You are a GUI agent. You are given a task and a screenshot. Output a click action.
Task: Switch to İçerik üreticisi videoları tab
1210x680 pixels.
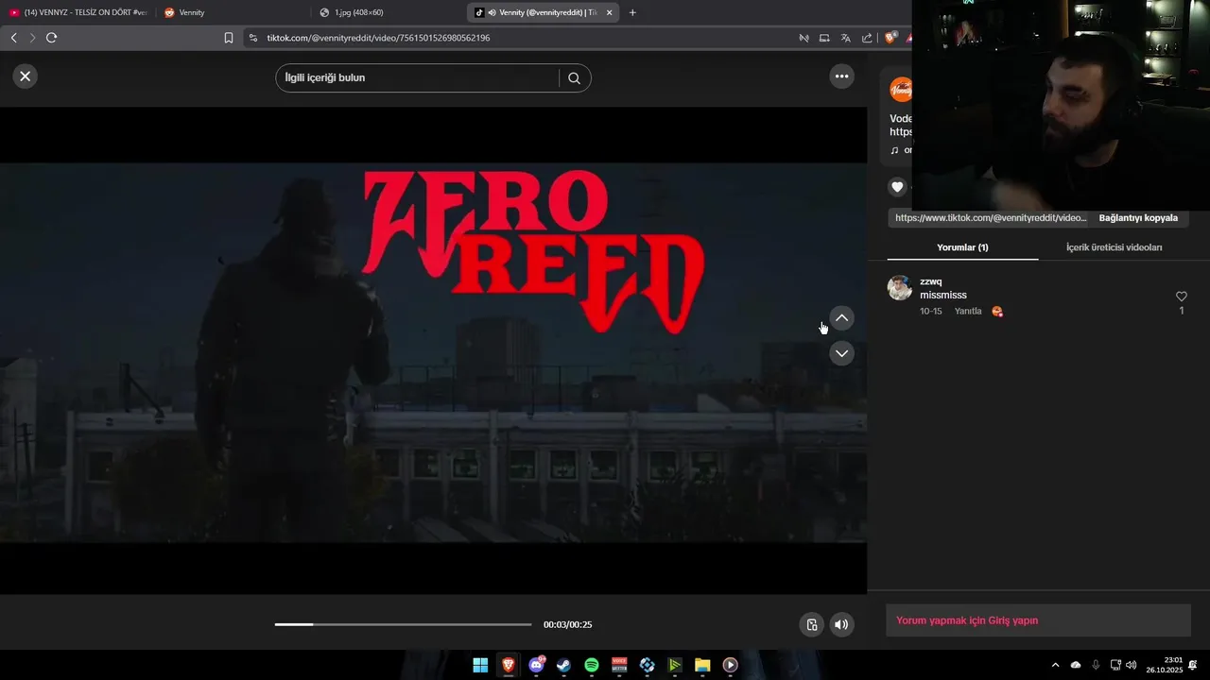click(1114, 247)
